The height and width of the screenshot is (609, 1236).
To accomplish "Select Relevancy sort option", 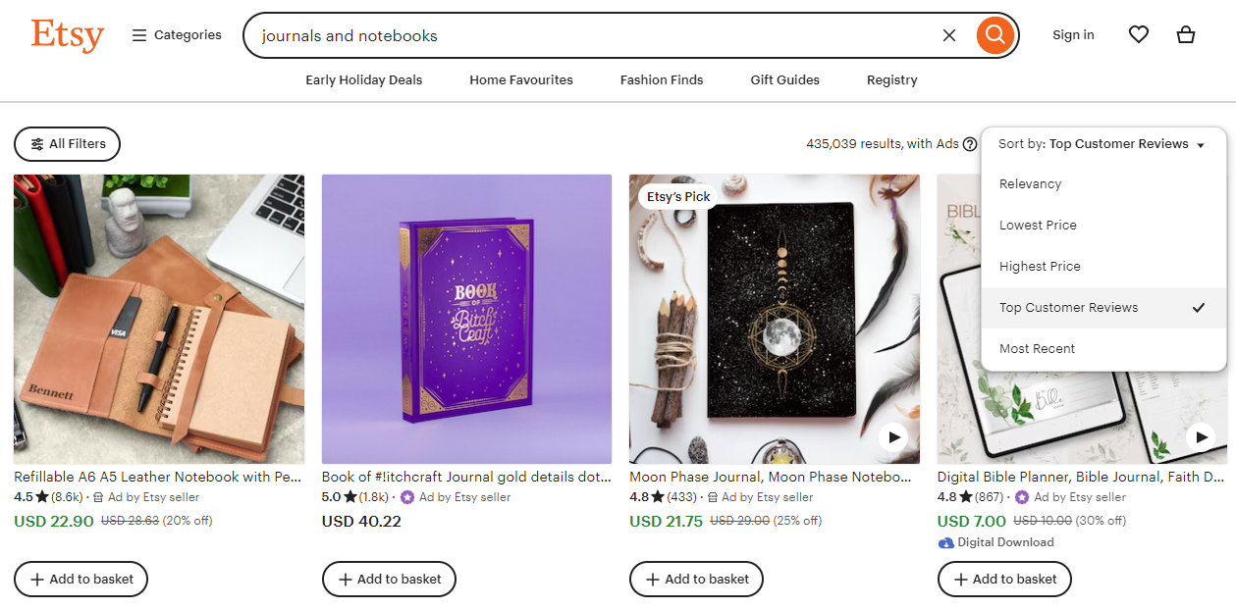I will 1030,184.
